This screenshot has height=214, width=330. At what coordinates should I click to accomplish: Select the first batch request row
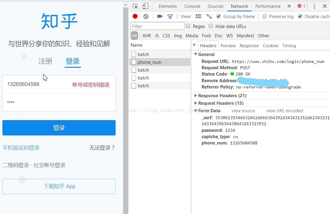coord(160,54)
